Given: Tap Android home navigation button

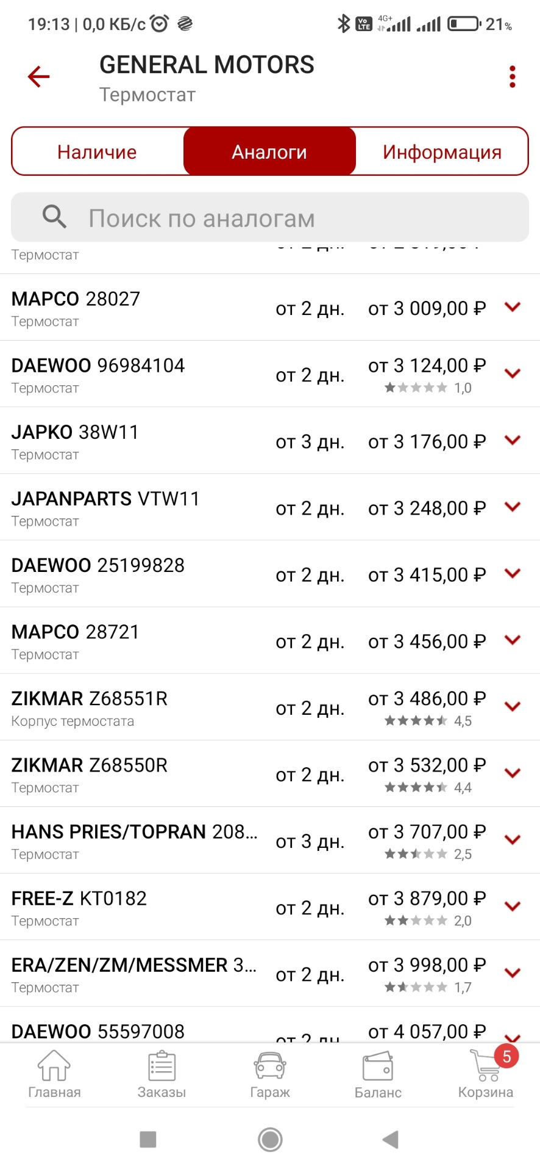Looking at the screenshot, I should coord(270,1139).
